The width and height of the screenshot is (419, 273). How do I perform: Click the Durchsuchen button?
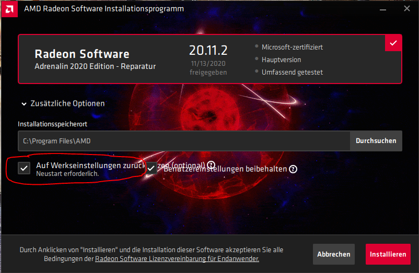tap(376, 141)
